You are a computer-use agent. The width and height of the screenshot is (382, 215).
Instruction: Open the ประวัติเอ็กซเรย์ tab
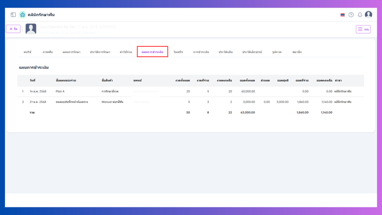coord(252,52)
